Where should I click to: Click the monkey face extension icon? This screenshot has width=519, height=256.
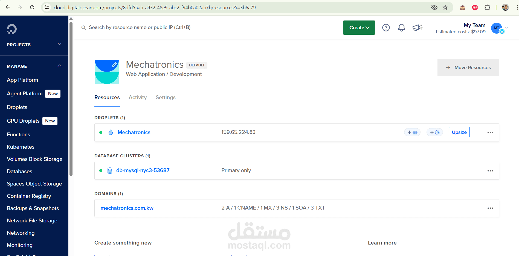[462, 7]
